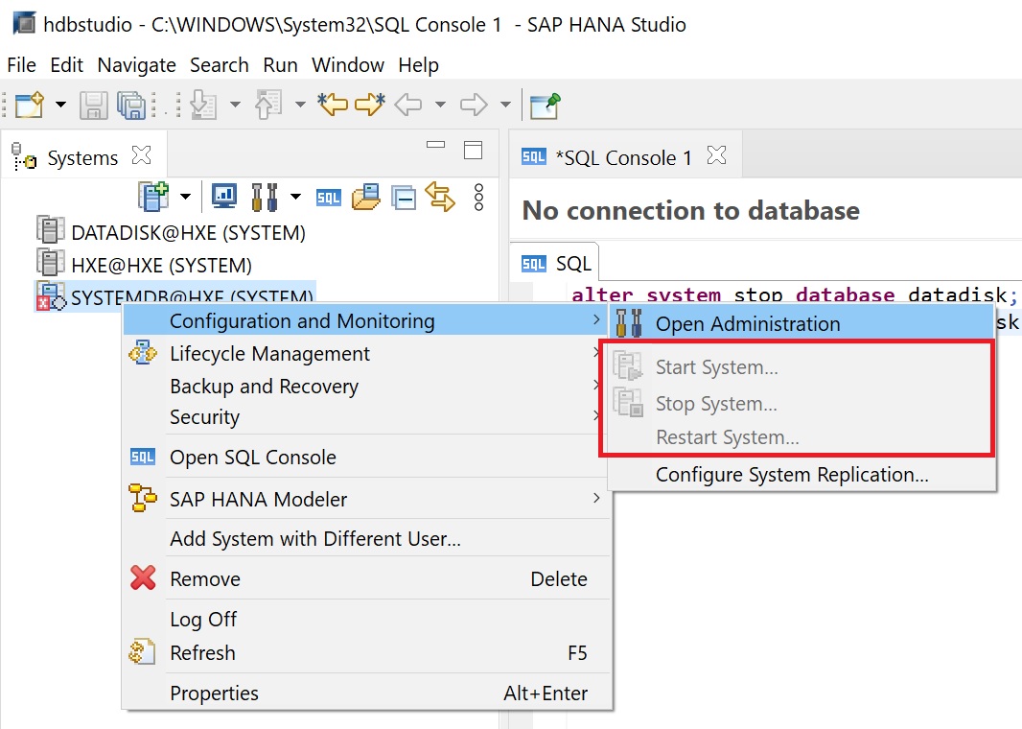Open SQL console from Systems toolbar icon
Image resolution: width=1022 pixels, height=729 pixels.
pos(329,198)
